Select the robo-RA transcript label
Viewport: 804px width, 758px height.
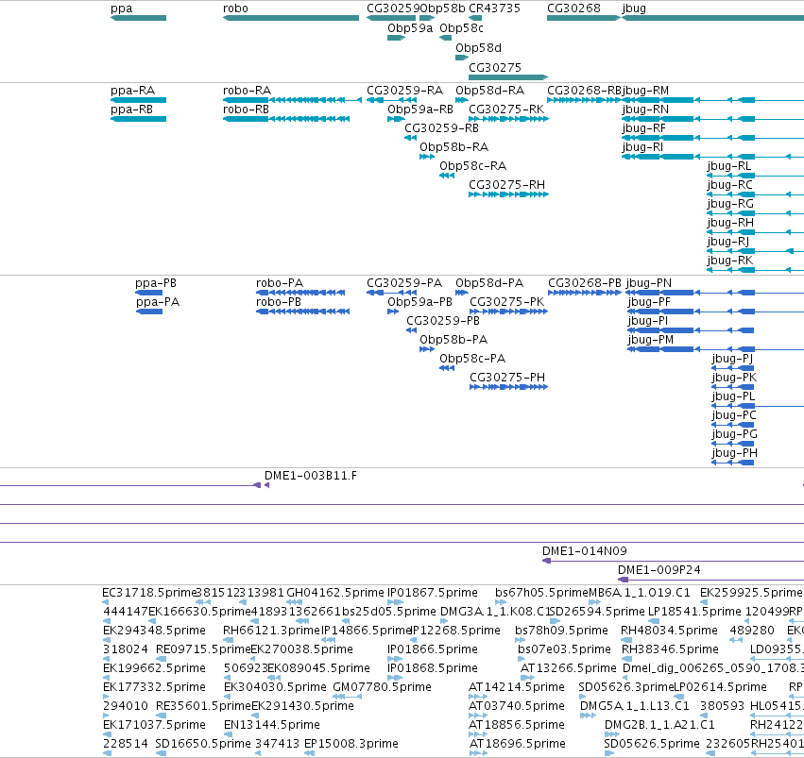click(248, 91)
